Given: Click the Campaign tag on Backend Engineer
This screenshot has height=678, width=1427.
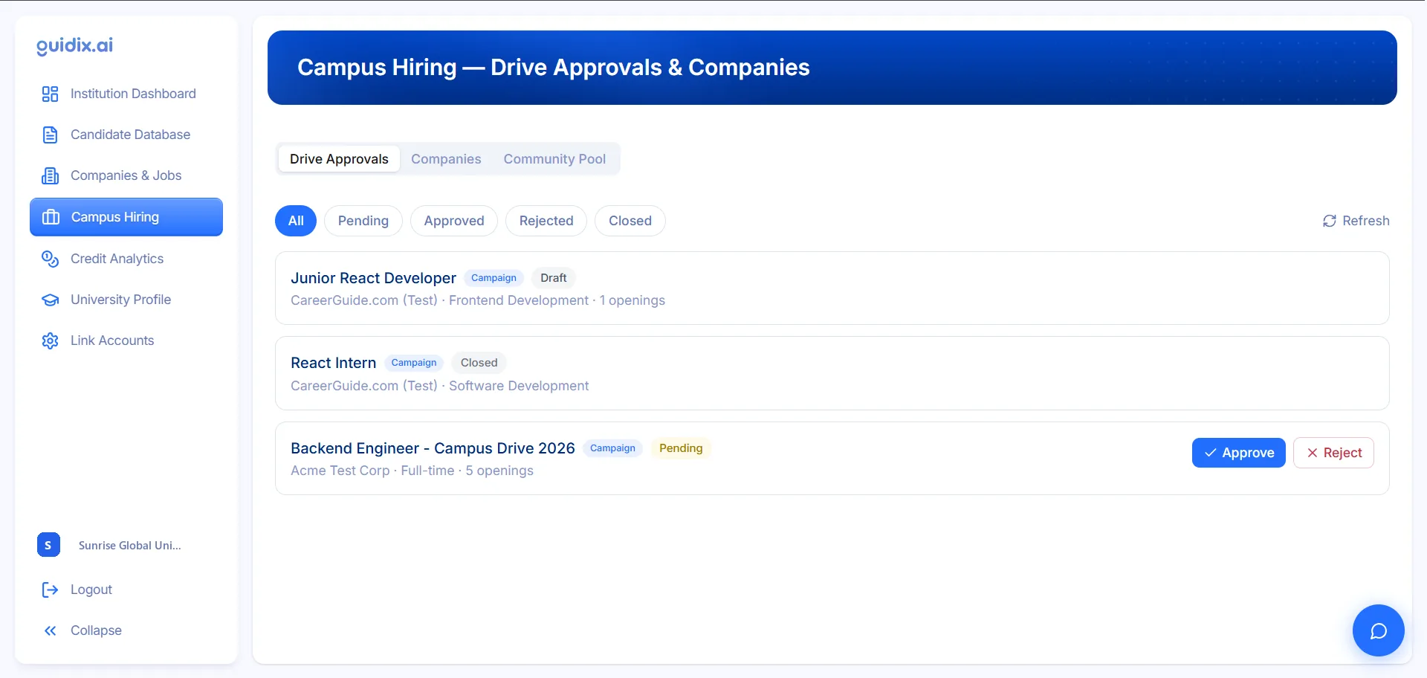Looking at the screenshot, I should click(612, 448).
